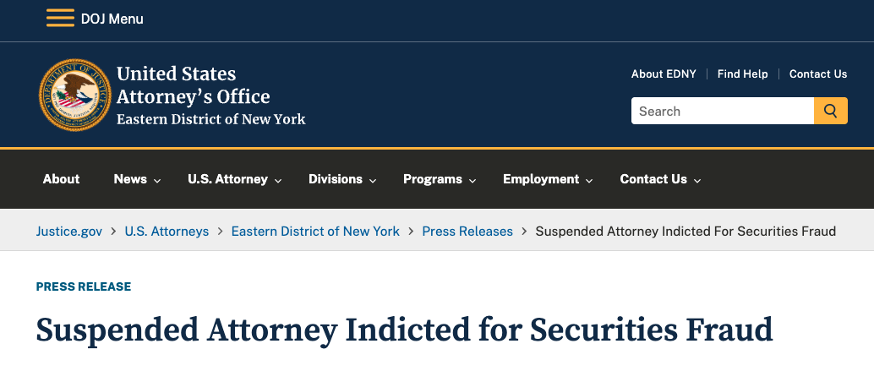Follow the Justice.gov breadcrumb link
This screenshot has width=874, height=371.
69,232
